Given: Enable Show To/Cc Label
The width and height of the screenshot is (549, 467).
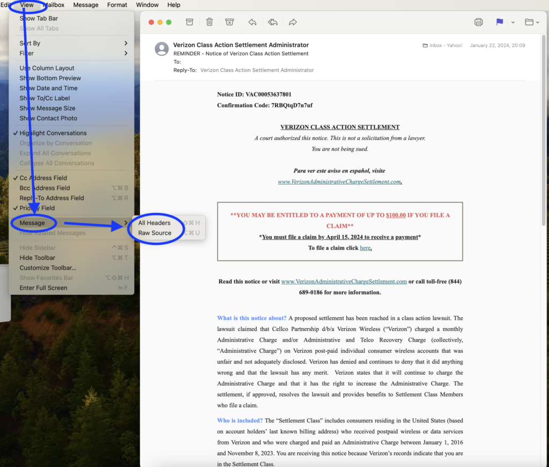Looking at the screenshot, I should click(x=71, y=98).
